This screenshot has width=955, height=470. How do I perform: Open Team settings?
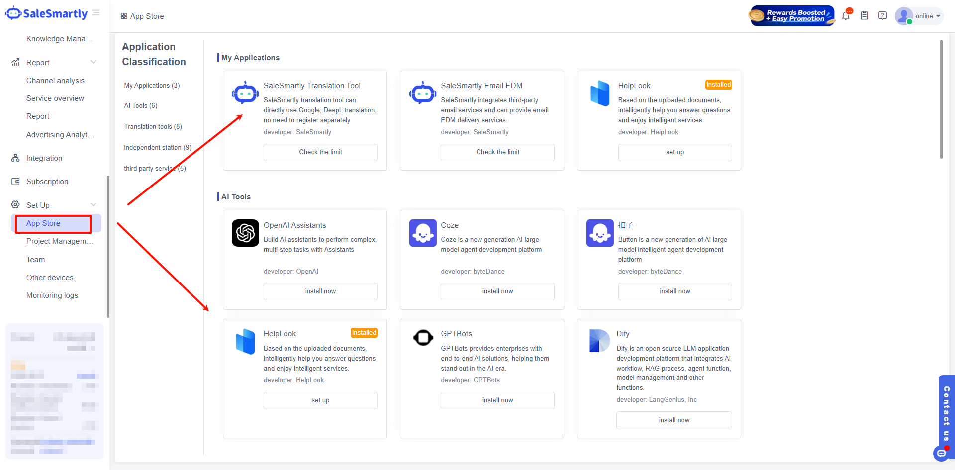35,260
